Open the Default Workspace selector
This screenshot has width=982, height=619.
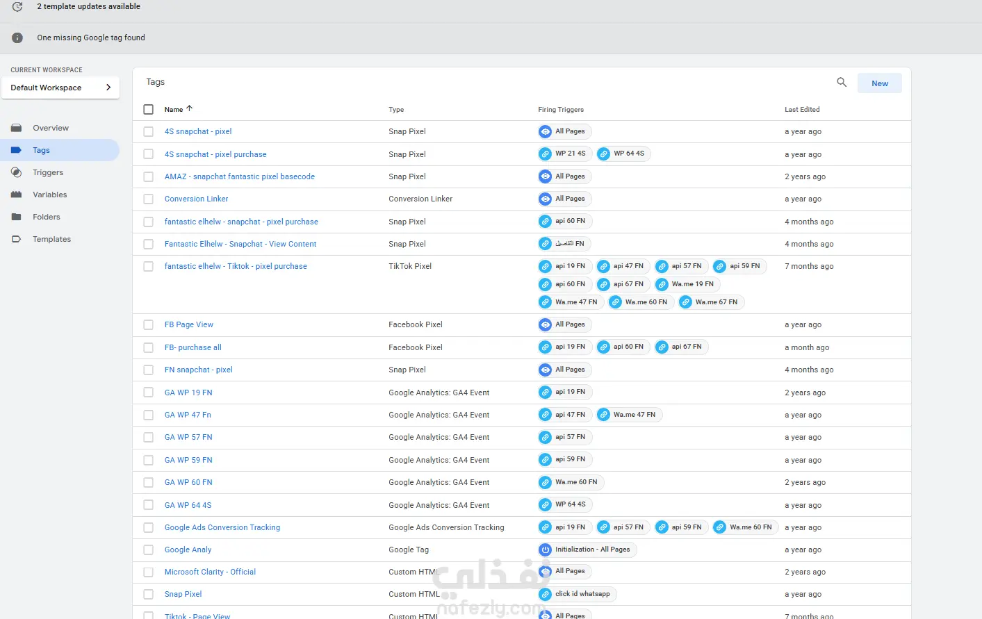60,88
